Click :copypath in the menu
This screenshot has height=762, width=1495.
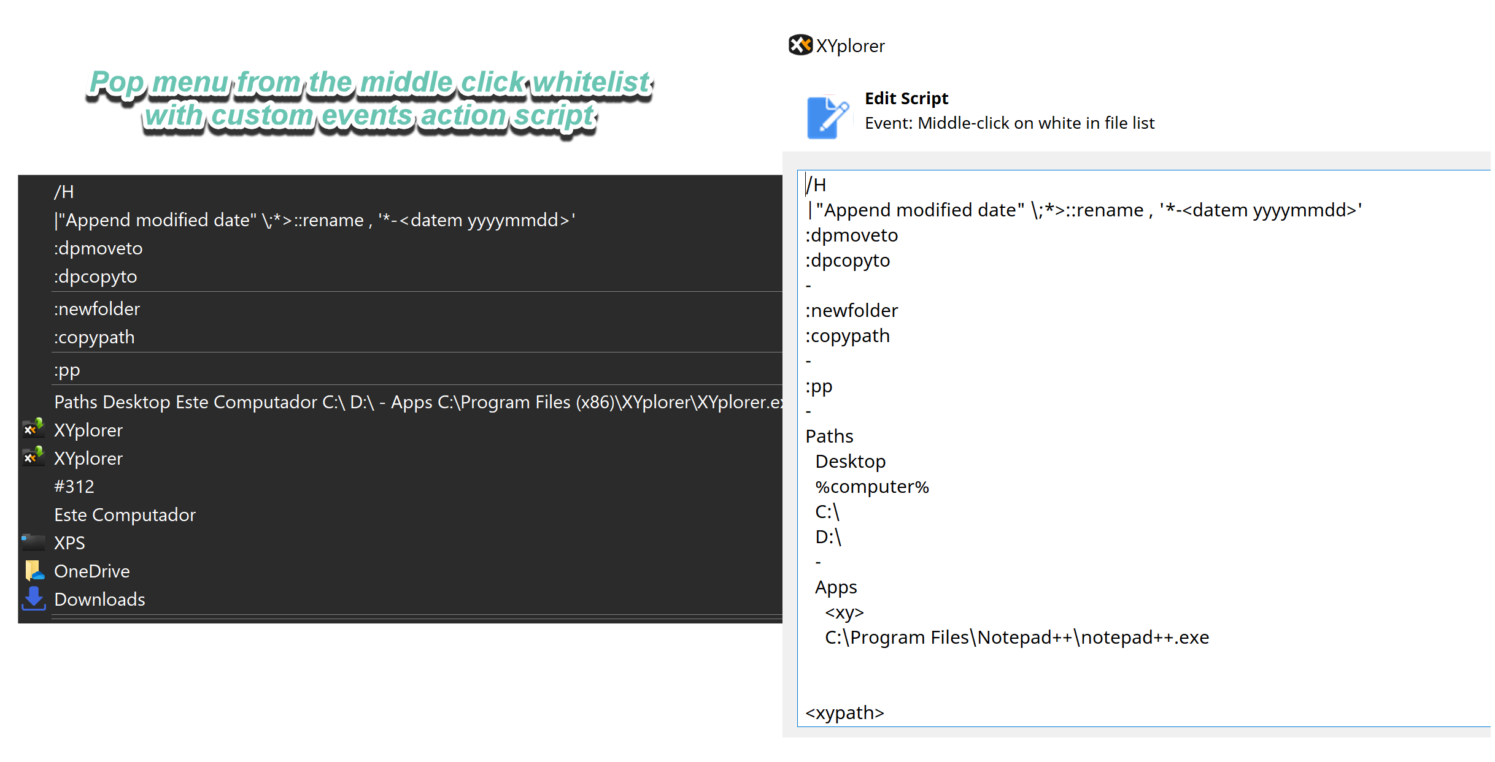(x=94, y=337)
